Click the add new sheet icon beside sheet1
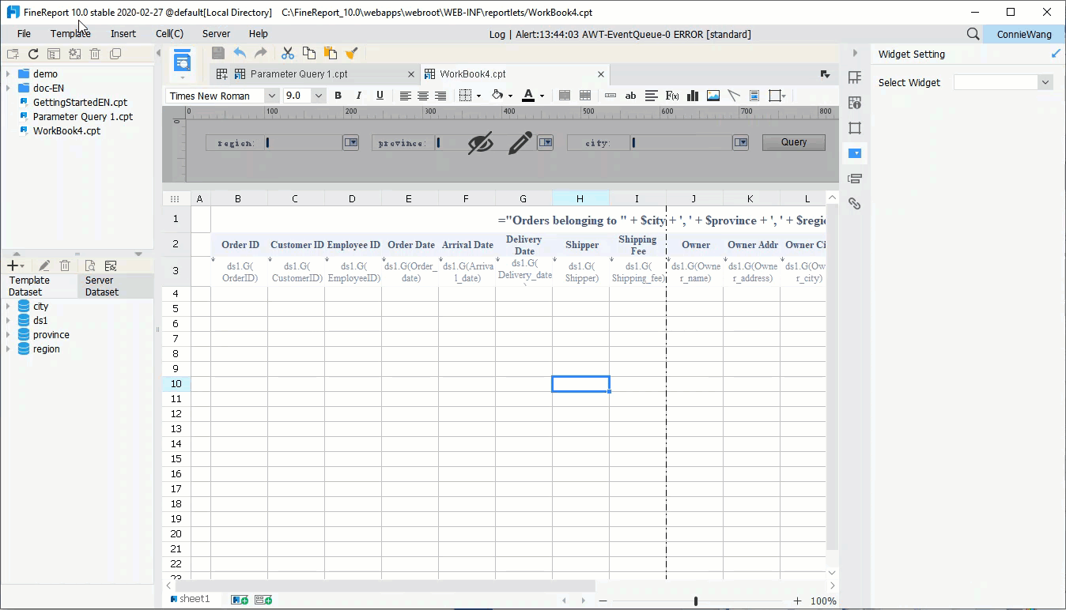This screenshot has height=610, width=1066. coord(239,600)
